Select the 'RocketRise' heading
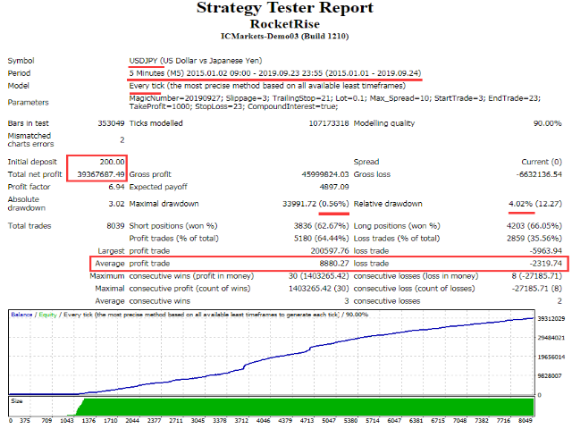The image size is (572, 429). [285, 24]
